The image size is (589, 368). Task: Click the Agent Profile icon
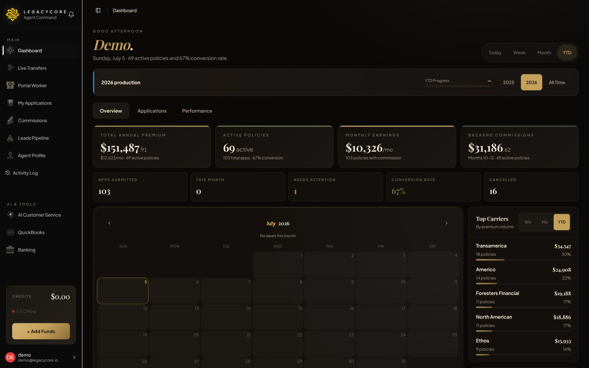(x=10, y=155)
